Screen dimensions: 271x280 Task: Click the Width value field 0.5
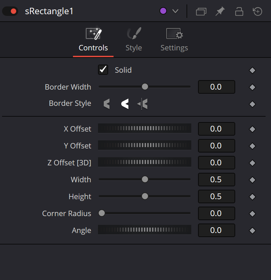point(216,180)
